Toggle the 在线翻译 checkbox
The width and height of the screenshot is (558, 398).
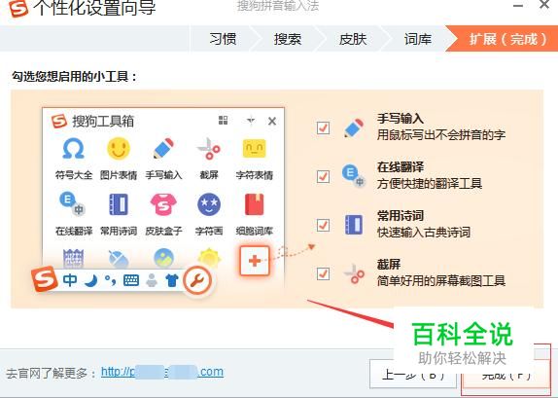pyautogui.click(x=323, y=176)
